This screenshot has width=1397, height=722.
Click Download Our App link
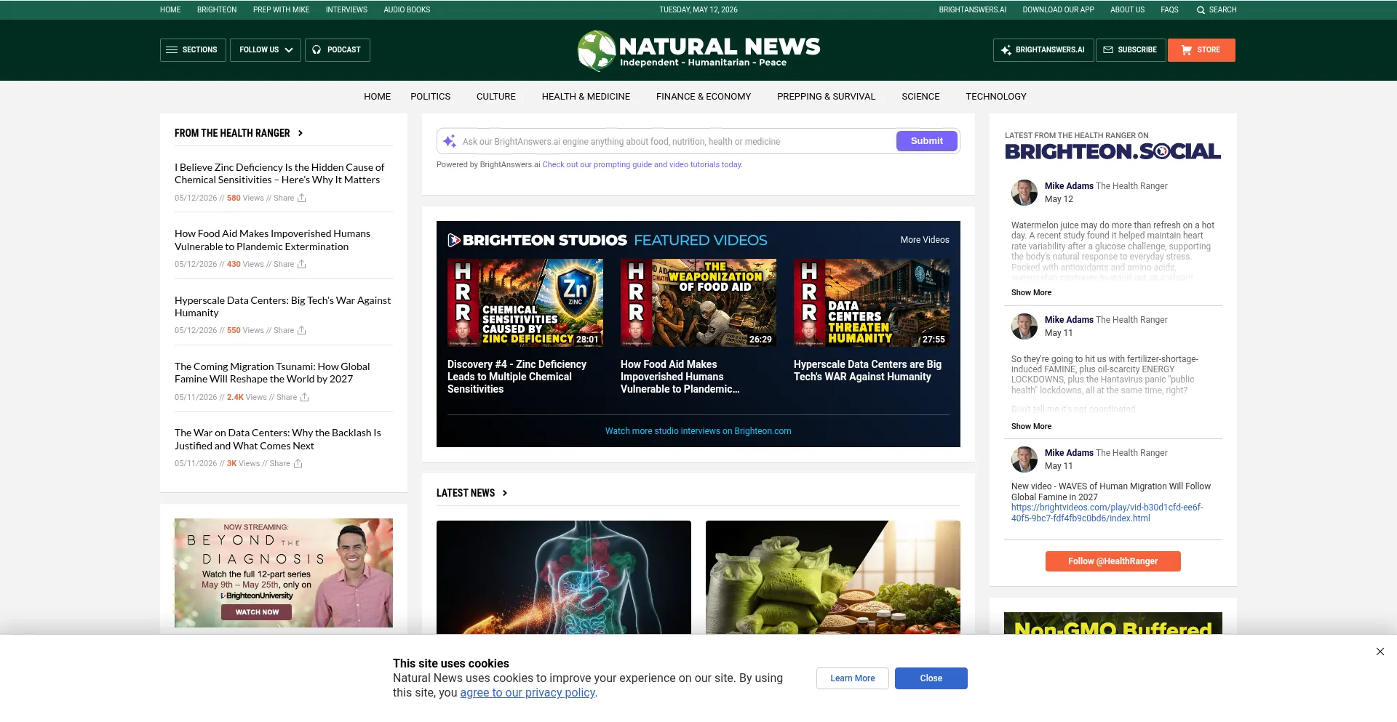(x=1058, y=10)
